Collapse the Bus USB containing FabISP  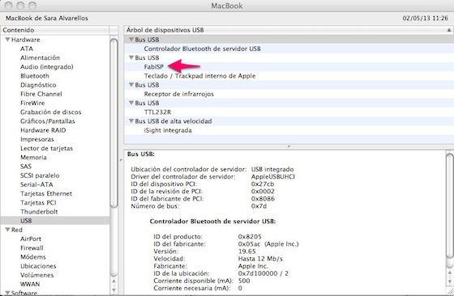click(131, 57)
